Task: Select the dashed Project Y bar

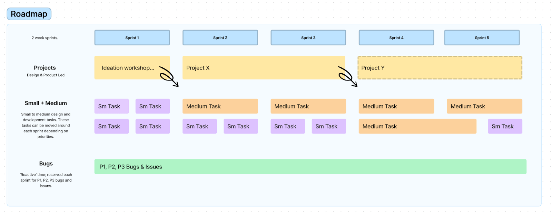Action: tap(440, 68)
